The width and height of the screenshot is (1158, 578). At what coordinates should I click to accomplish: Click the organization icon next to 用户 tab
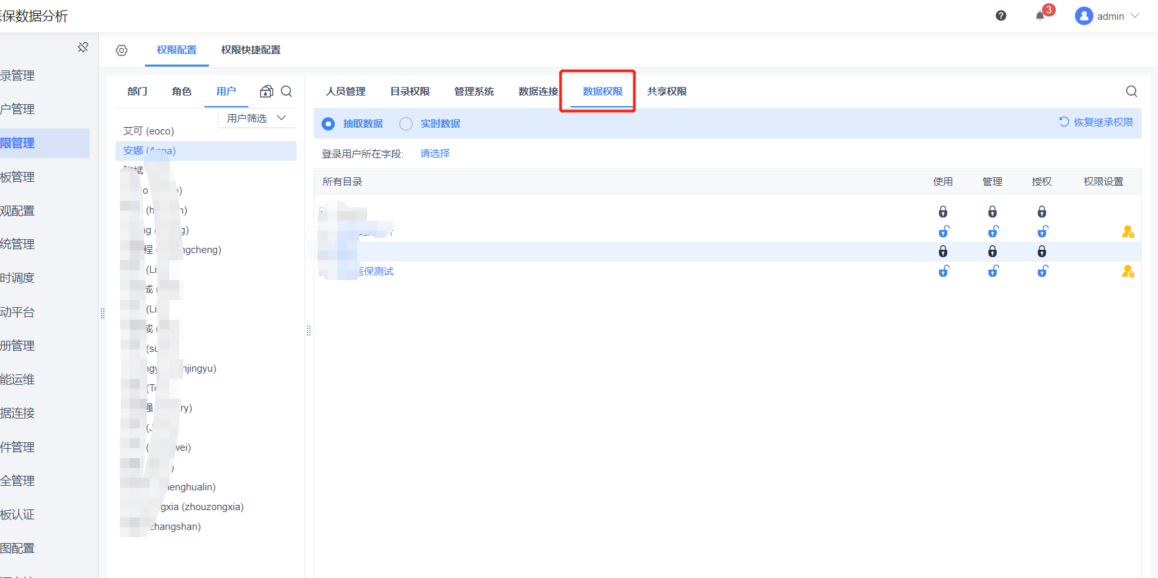(266, 92)
